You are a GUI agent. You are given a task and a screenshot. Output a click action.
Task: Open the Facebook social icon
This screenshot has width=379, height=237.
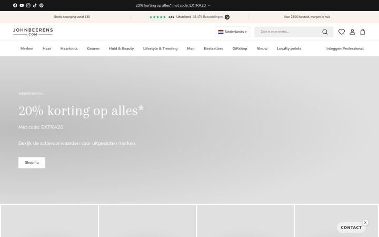(x=15, y=5)
